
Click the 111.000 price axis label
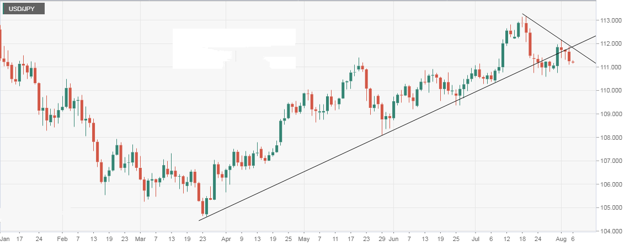[x=613, y=67]
